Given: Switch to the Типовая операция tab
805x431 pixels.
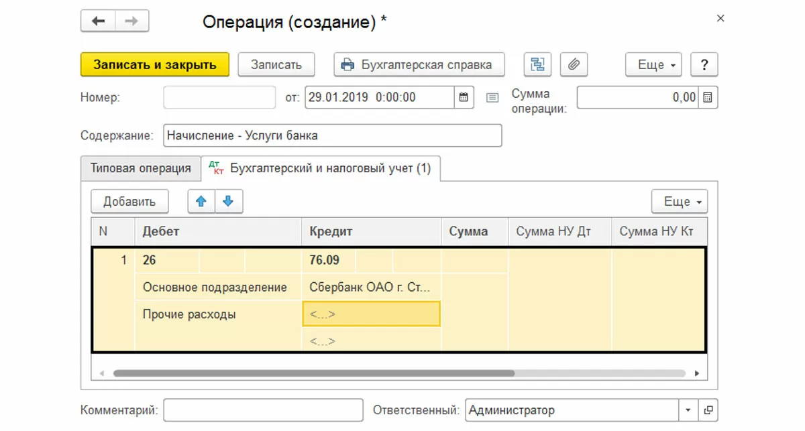Looking at the screenshot, I should tap(141, 168).
